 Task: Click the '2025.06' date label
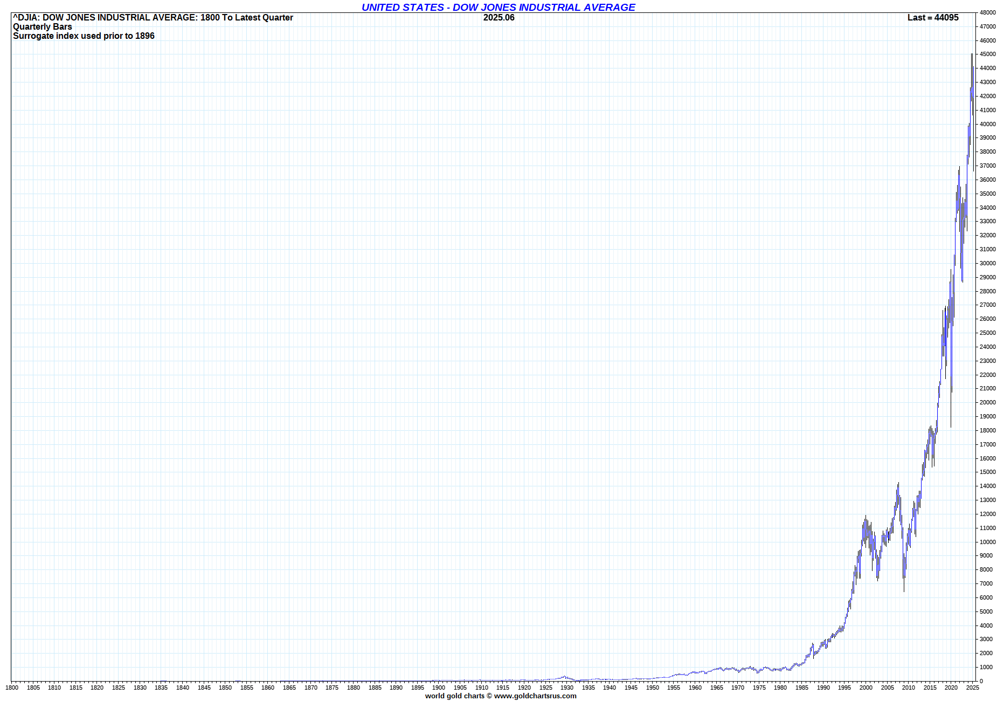click(499, 17)
